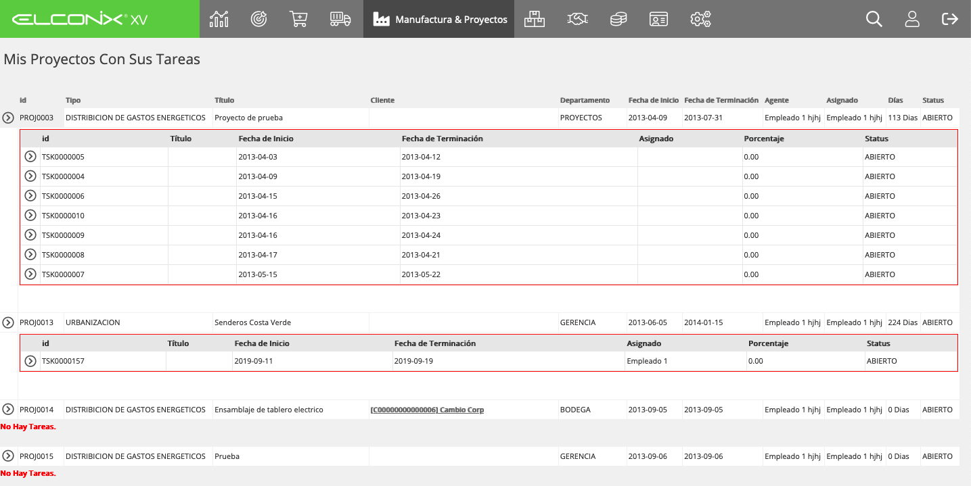Collapse project PROJ0003 row arrow
This screenshot has height=486, width=971.
click(x=8, y=118)
